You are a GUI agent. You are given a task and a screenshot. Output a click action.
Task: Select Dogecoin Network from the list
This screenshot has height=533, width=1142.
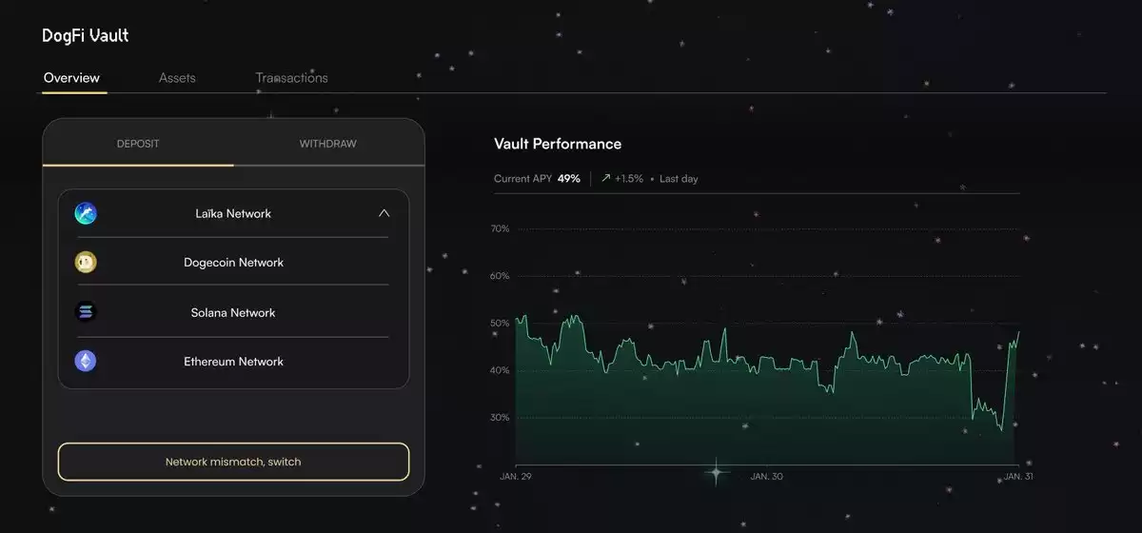click(233, 262)
